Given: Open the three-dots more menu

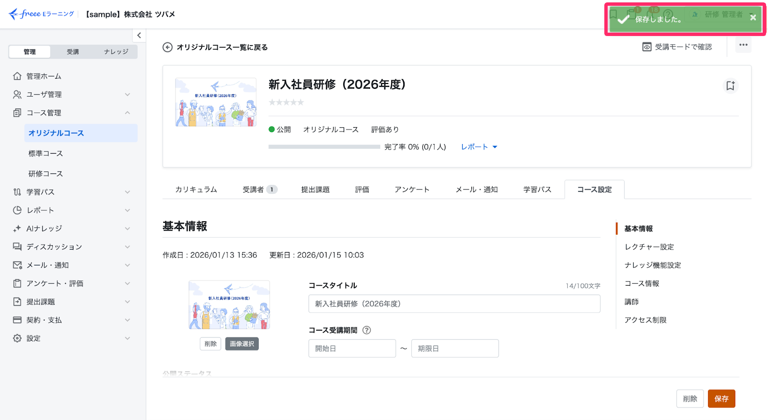Looking at the screenshot, I should click(x=744, y=45).
